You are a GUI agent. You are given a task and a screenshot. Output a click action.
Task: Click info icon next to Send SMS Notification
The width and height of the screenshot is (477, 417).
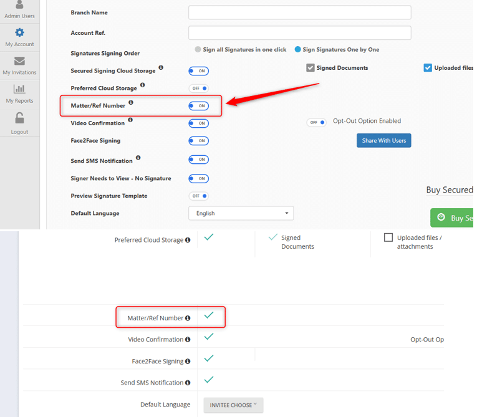[x=138, y=158]
